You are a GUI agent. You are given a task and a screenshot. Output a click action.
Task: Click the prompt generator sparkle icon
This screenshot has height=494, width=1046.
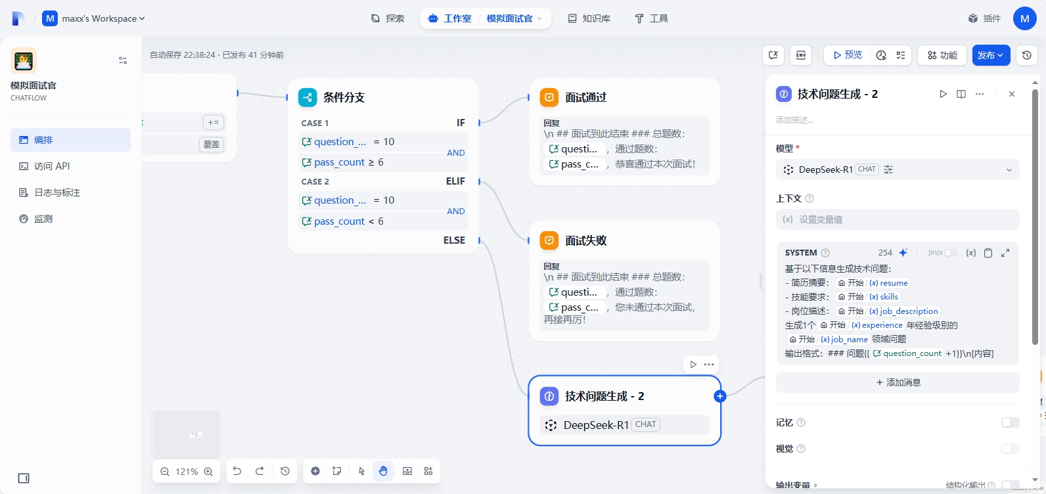903,252
